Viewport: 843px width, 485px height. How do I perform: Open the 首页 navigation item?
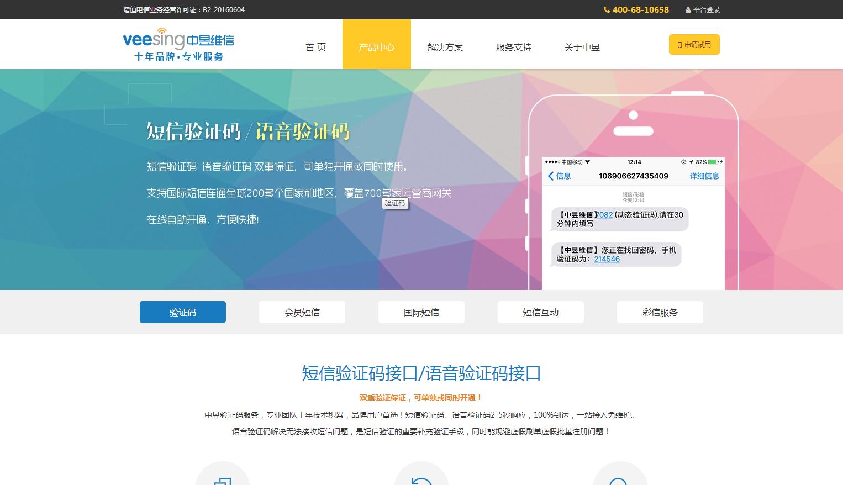[x=315, y=48]
